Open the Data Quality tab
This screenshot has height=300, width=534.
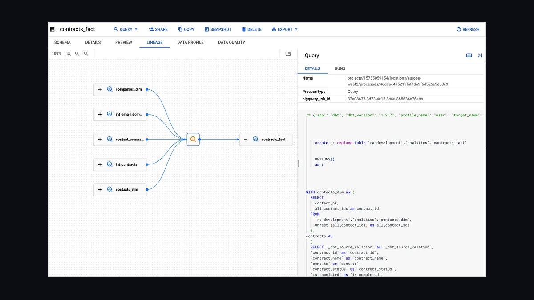(x=231, y=42)
